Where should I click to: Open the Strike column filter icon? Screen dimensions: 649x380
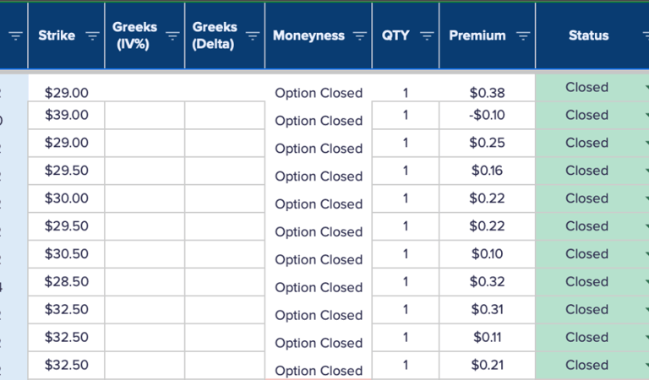coord(92,35)
